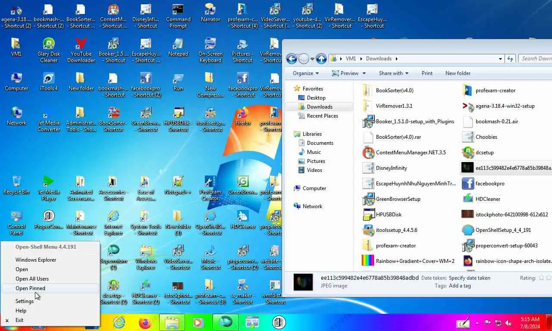552x331 pixels.
Task: Select the Narrator desktop icon
Action: click(210, 13)
